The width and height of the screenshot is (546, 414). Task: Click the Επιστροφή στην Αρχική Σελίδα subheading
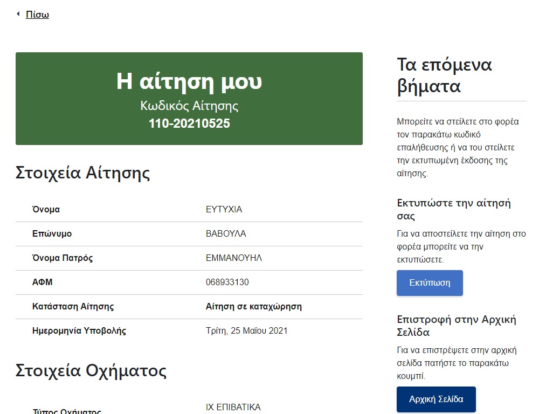457,326
